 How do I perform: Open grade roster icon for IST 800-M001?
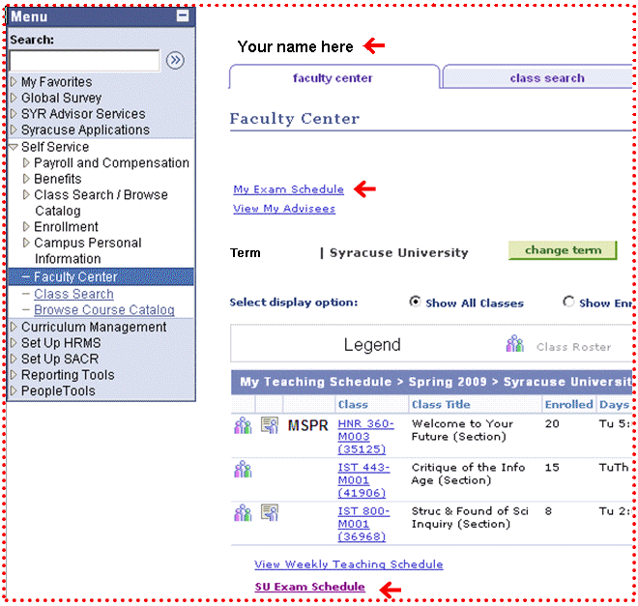click(x=270, y=513)
